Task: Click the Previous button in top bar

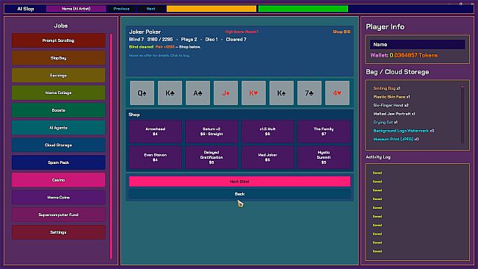Action: pyautogui.click(x=122, y=9)
